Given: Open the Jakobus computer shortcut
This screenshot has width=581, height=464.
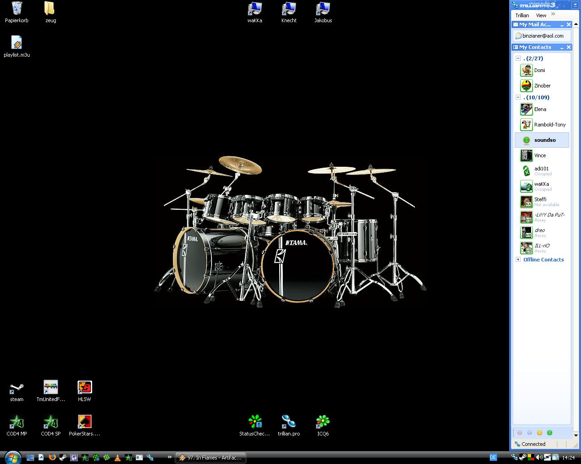Looking at the screenshot, I should pyautogui.click(x=323, y=12).
